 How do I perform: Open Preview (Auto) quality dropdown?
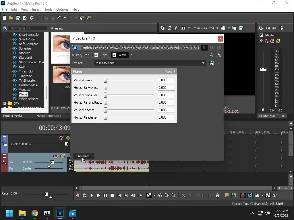pyautogui.click(x=217, y=28)
